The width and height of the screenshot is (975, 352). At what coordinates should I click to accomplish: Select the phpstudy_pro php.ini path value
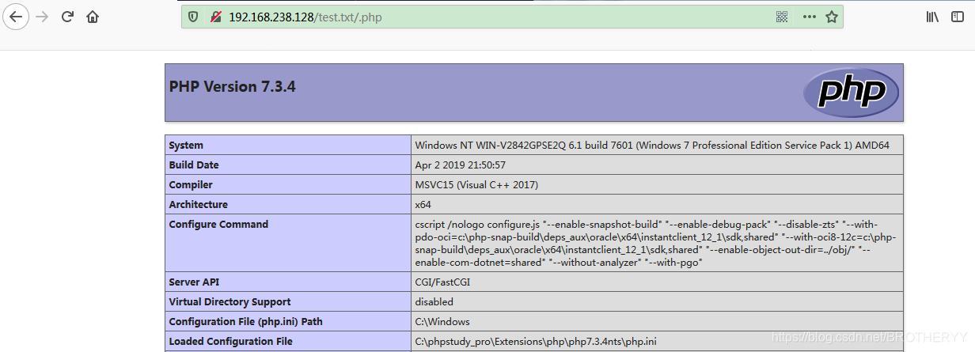click(536, 342)
